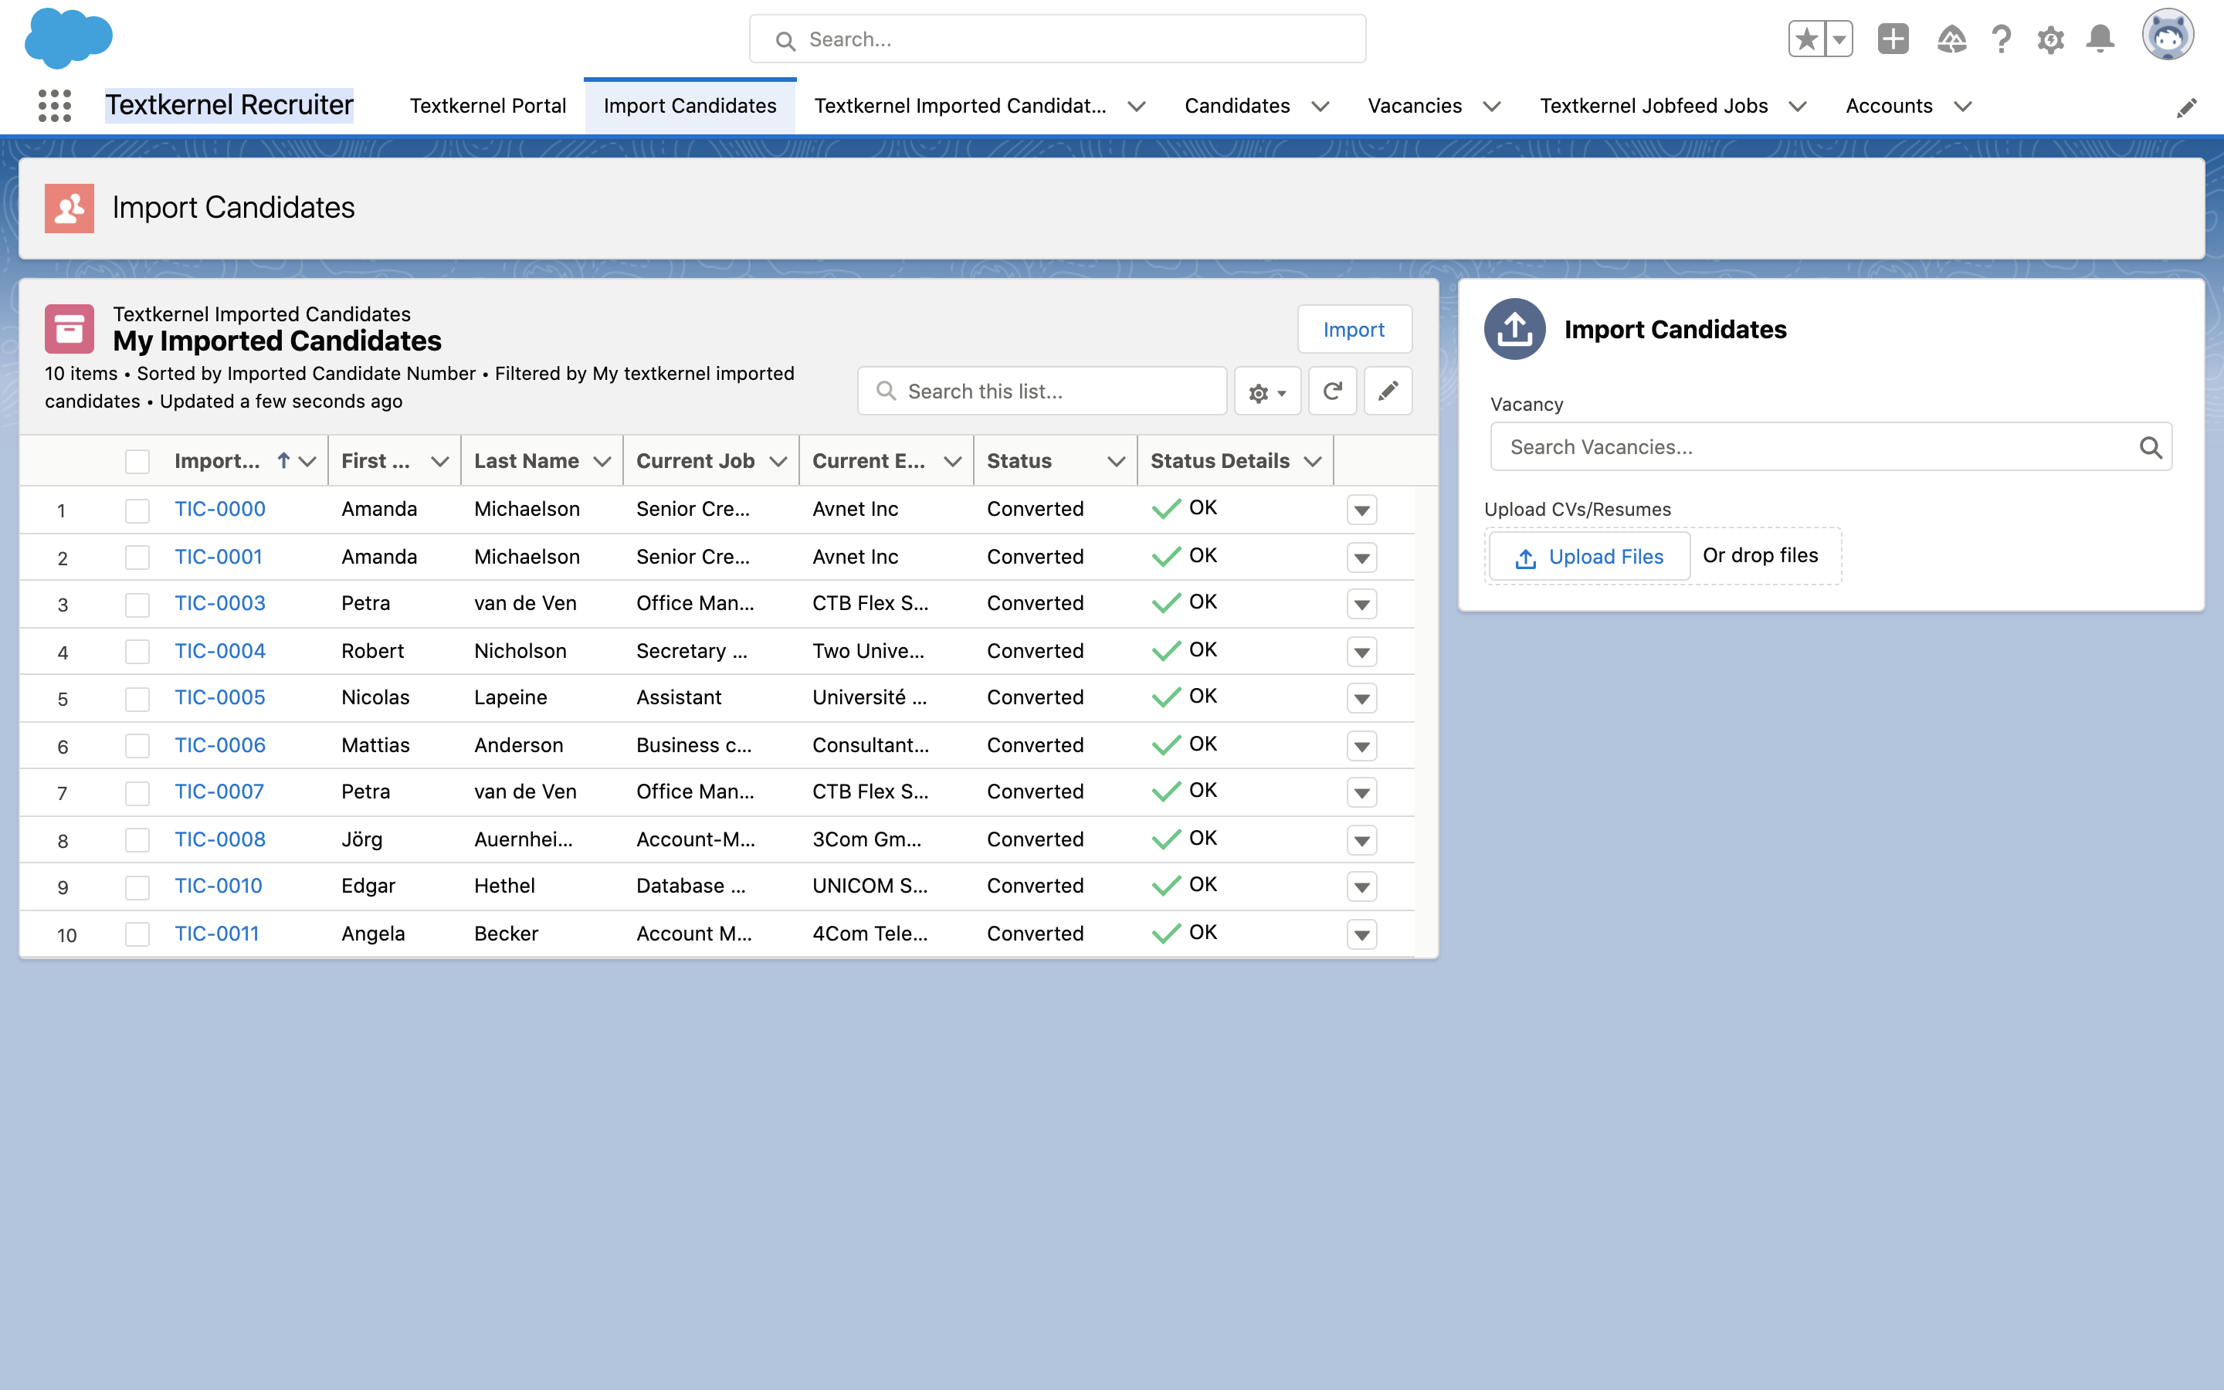Click the Import button
This screenshot has width=2224, height=1390.
coord(1354,329)
